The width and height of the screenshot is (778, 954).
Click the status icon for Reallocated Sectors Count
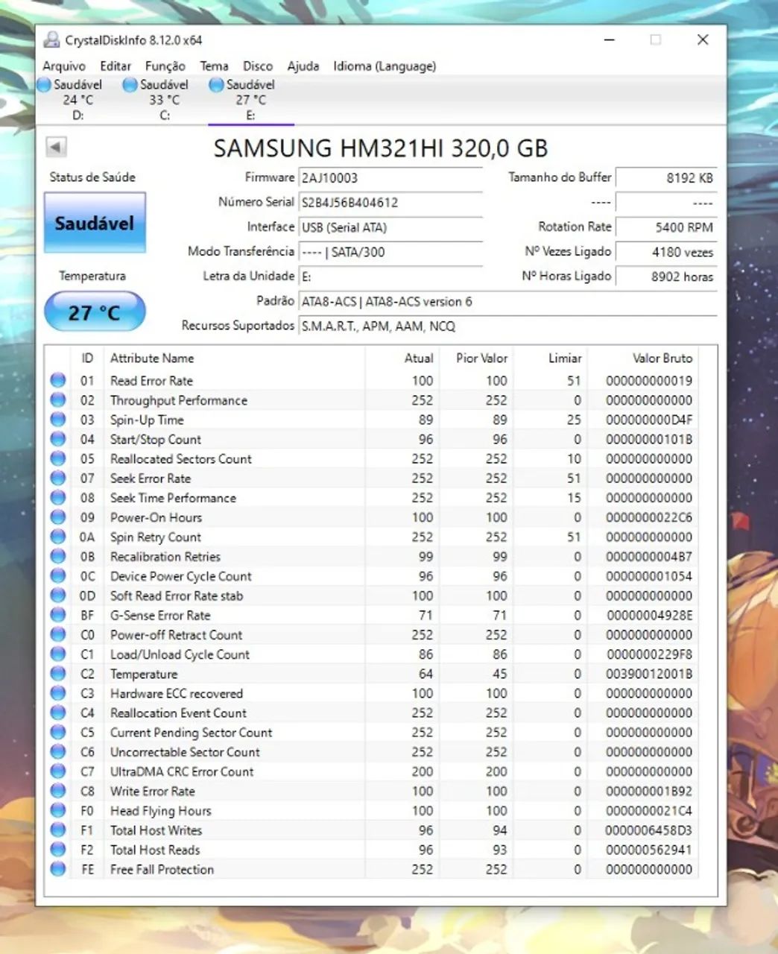point(57,459)
